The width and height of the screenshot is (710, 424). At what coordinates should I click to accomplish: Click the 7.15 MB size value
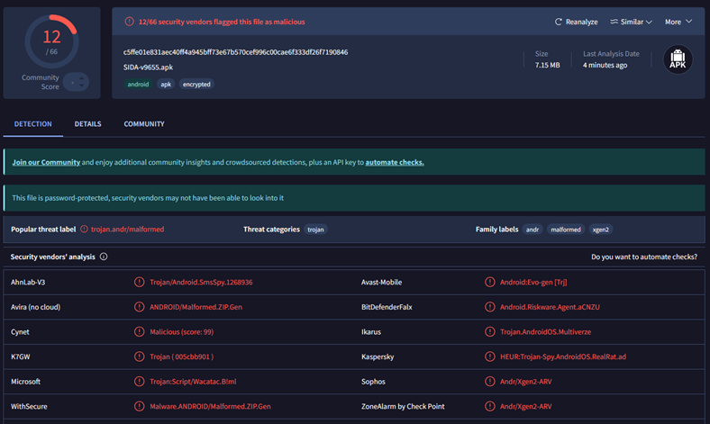pyautogui.click(x=547, y=65)
